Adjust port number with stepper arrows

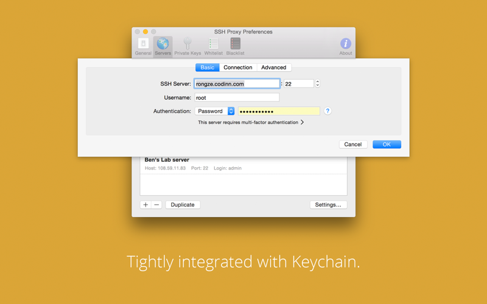click(x=317, y=83)
